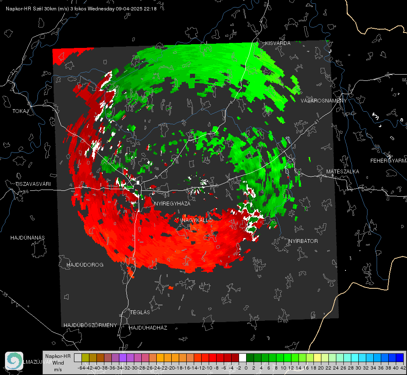Select the FEHÉRGYARMAT town label
Image resolution: width=407 pixels, height=375 pixels.
click(x=389, y=161)
